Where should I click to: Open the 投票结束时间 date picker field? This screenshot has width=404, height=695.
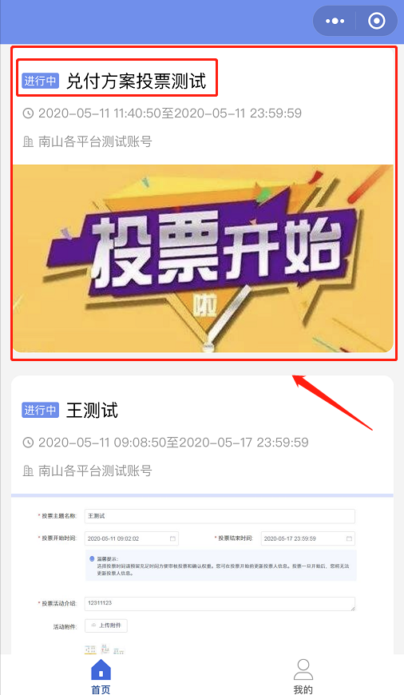pyautogui.click(x=308, y=538)
